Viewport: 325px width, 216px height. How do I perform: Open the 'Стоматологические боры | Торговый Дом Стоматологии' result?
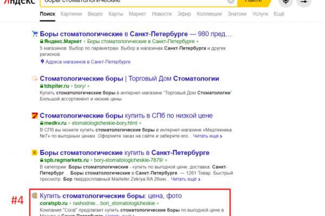click(129, 78)
